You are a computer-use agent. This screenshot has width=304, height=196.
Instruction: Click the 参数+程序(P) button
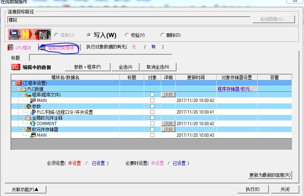coord(87,67)
